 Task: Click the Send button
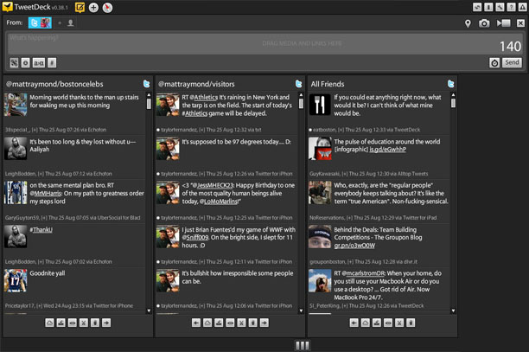(512, 62)
